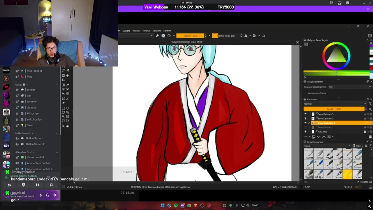This screenshot has width=373, height=210.
Task: Open layer filter funnel icon
Action: click(x=370, y=104)
